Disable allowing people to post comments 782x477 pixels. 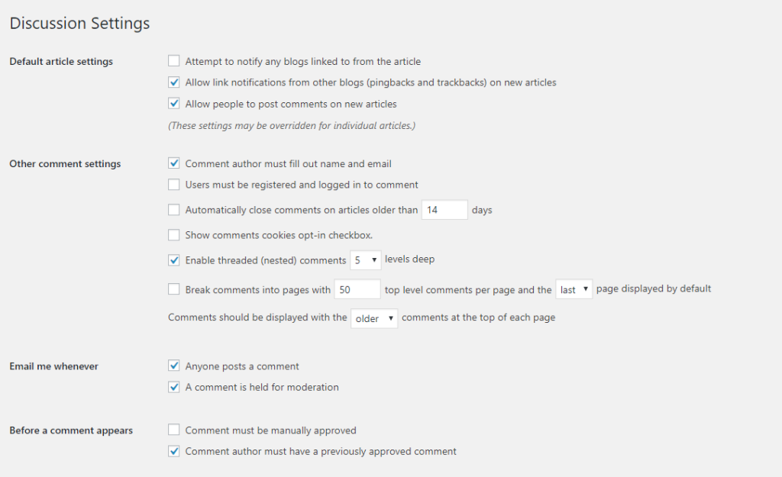pyautogui.click(x=174, y=104)
